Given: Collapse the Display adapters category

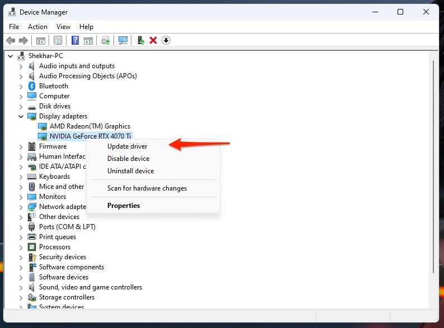Looking at the screenshot, I should 21,116.
